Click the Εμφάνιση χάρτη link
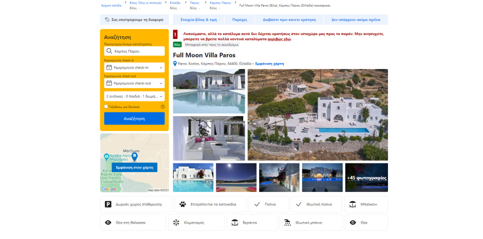Viewport: 483px width, 239px height. pyautogui.click(x=269, y=64)
